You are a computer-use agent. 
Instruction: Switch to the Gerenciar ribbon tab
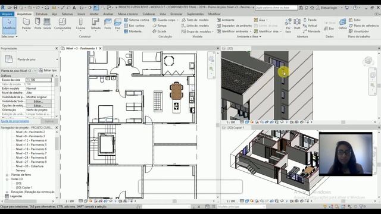click(x=176, y=14)
